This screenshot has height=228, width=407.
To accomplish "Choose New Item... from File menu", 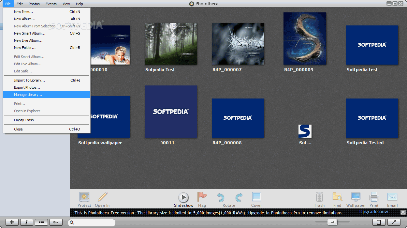I will pos(47,12).
